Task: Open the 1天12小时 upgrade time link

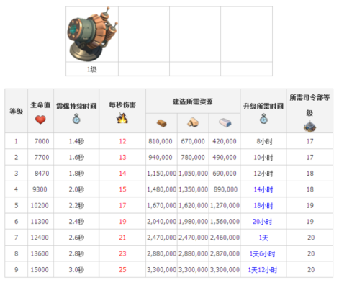Action: click(x=262, y=270)
